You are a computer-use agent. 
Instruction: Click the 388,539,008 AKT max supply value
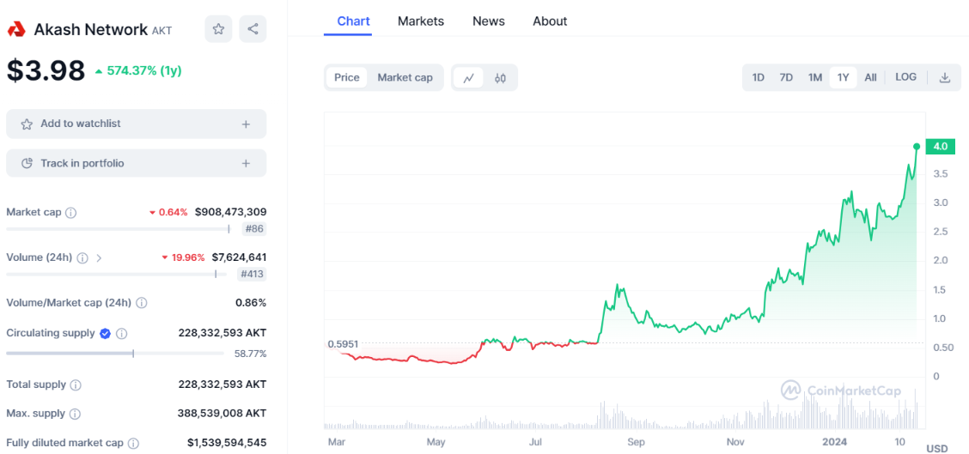click(222, 414)
